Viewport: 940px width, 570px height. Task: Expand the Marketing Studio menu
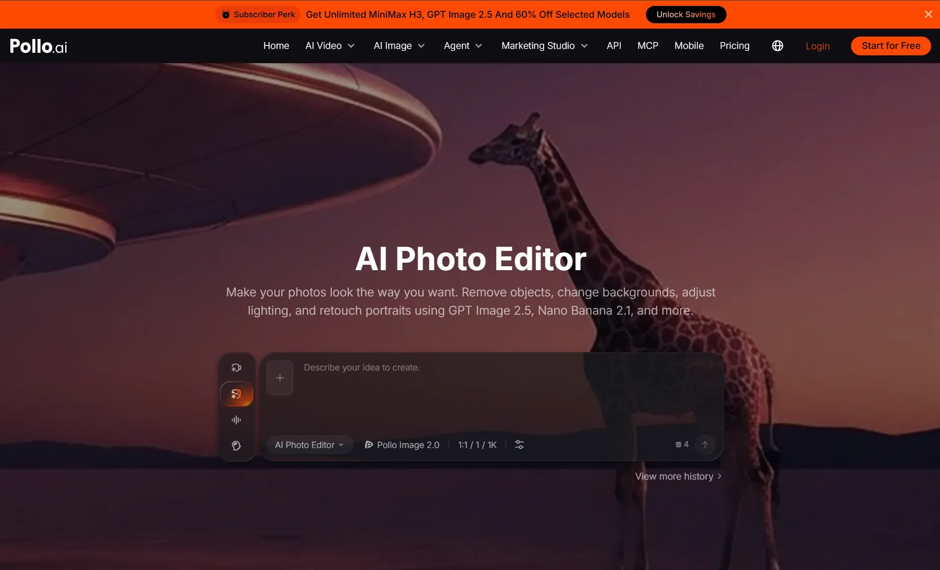pos(545,45)
